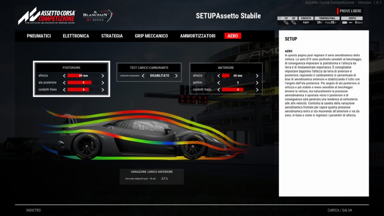The image size is (384, 216).
Task: Decrease ala posteriore with left arrow
Action: [x=64, y=83]
